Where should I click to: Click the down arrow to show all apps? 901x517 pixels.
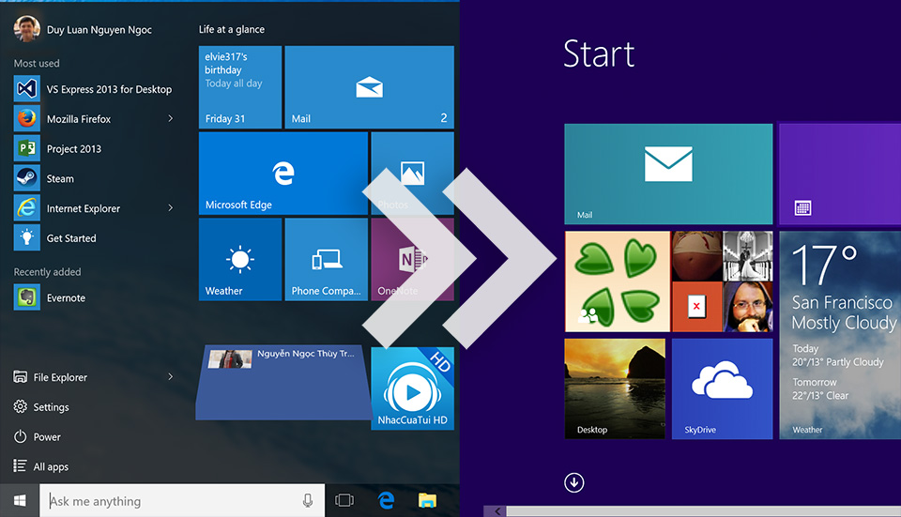[574, 482]
